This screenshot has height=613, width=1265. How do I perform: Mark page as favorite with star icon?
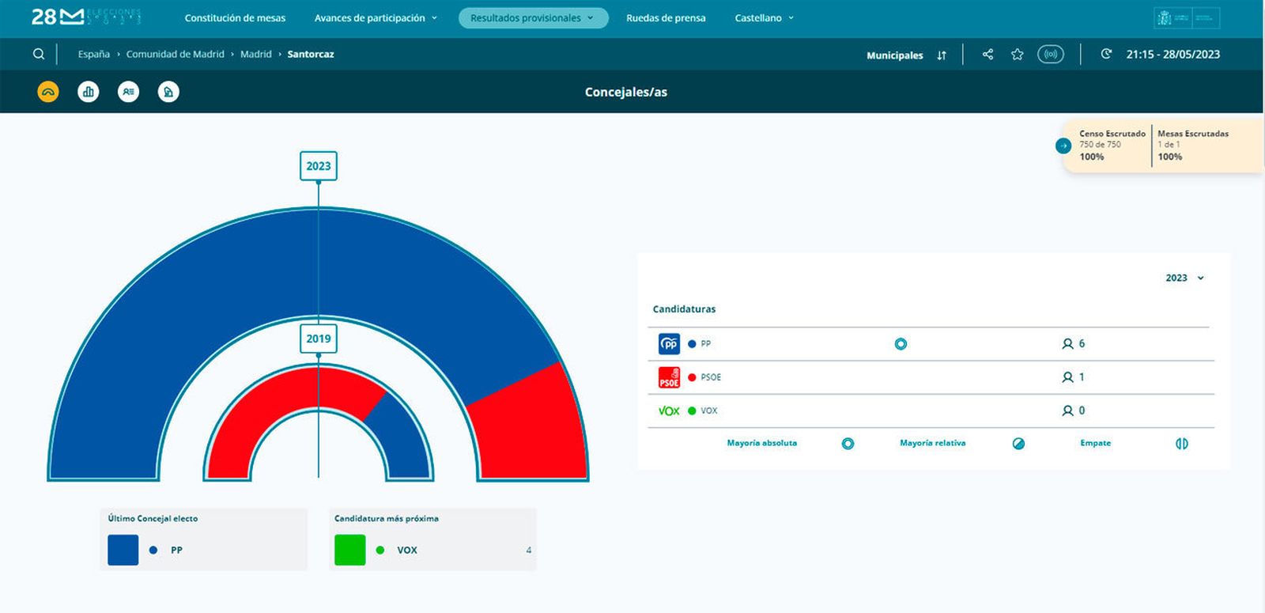(x=1018, y=55)
